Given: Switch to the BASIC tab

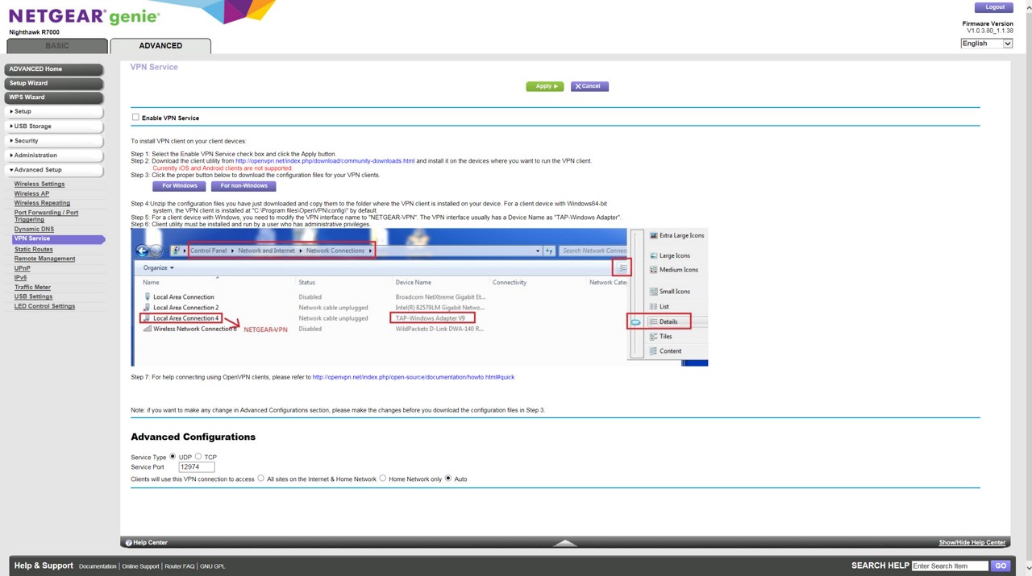Looking at the screenshot, I should pyautogui.click(x=57, y=46).
